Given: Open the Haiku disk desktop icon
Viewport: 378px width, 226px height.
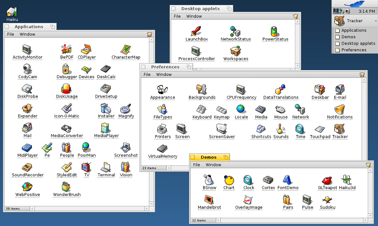Looking at the screenshot, I should pos(12,11).
